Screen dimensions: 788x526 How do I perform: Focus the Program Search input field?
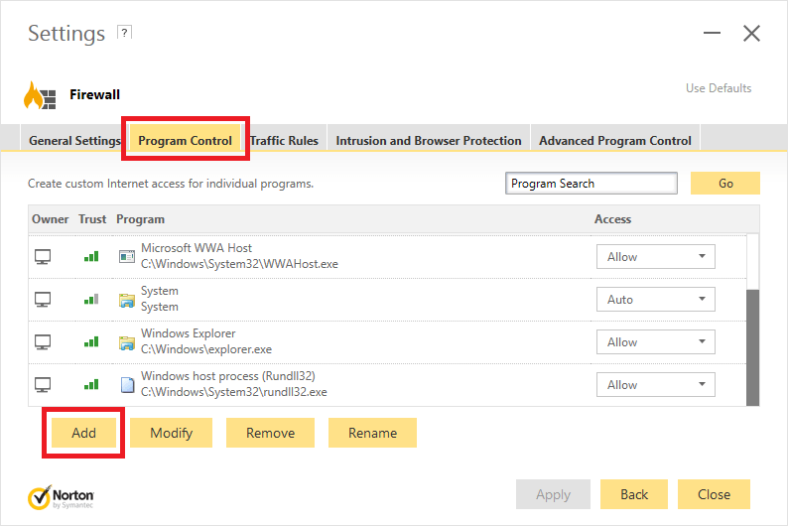click(x=591, y=184)
